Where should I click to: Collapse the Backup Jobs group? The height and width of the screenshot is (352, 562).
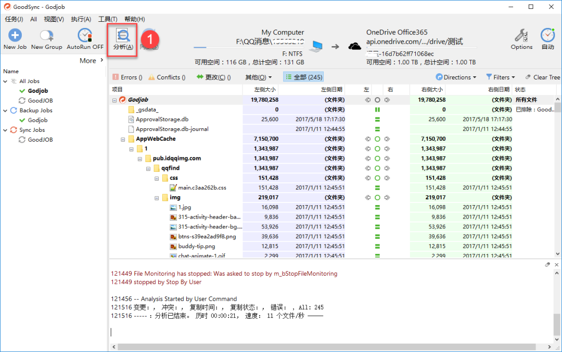5,111
